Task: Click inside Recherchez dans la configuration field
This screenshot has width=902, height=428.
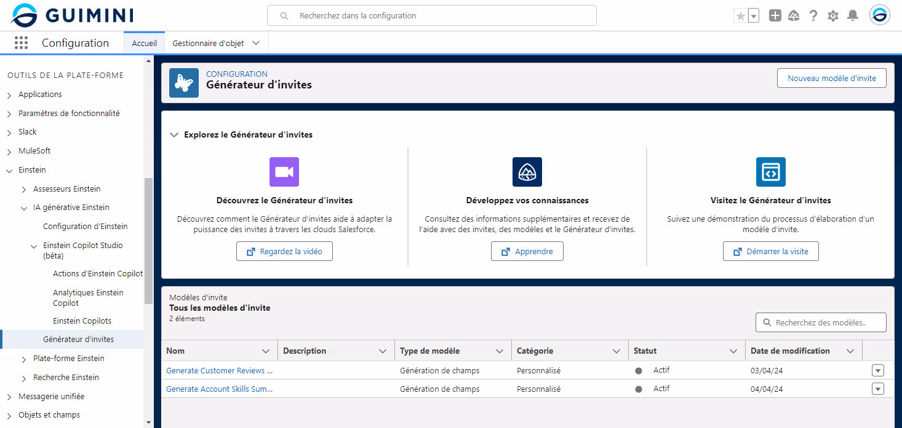Action: coord(432,16)
